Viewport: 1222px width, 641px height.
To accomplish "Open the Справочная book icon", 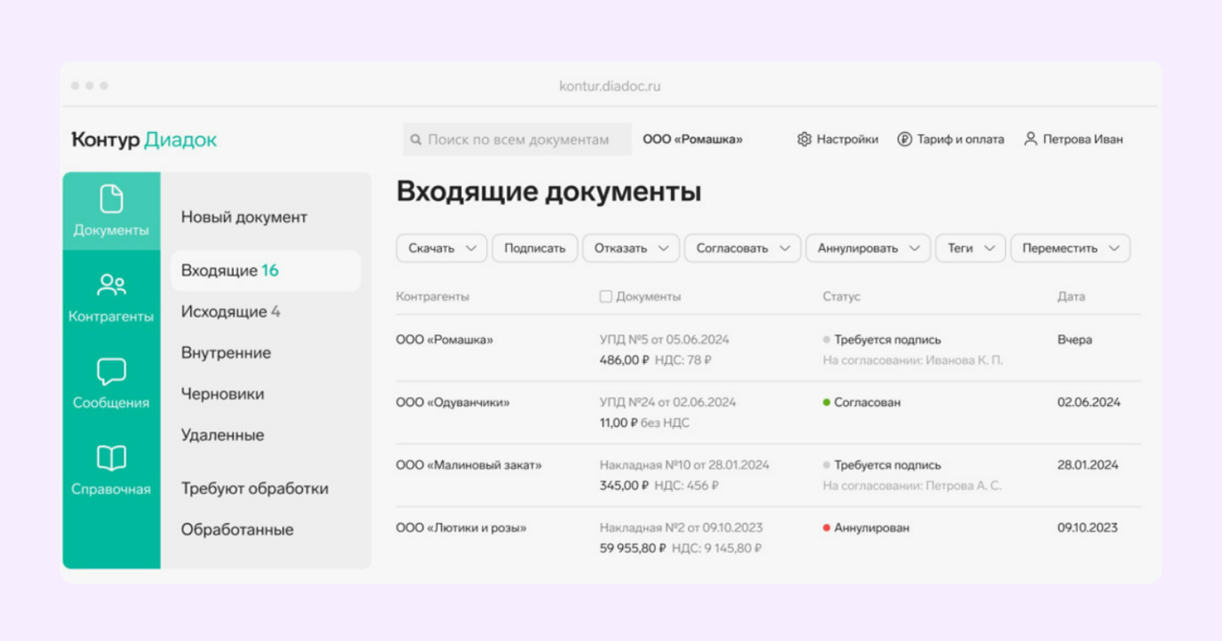I will 111,458.
